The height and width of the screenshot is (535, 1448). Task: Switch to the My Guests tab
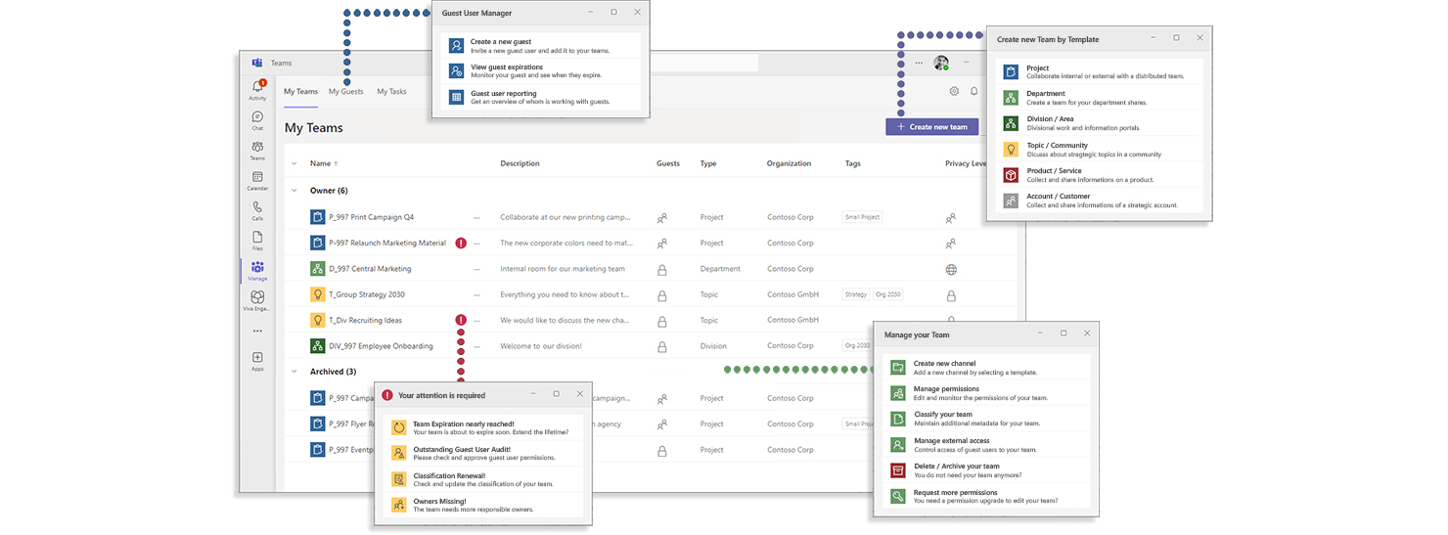pos(345,91)
